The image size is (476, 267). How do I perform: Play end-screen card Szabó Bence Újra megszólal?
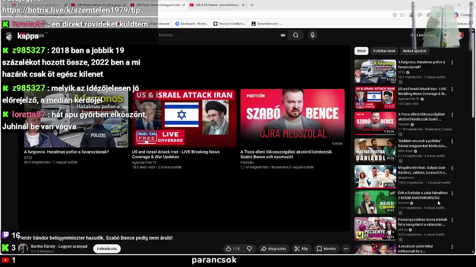tap(292, 118)
